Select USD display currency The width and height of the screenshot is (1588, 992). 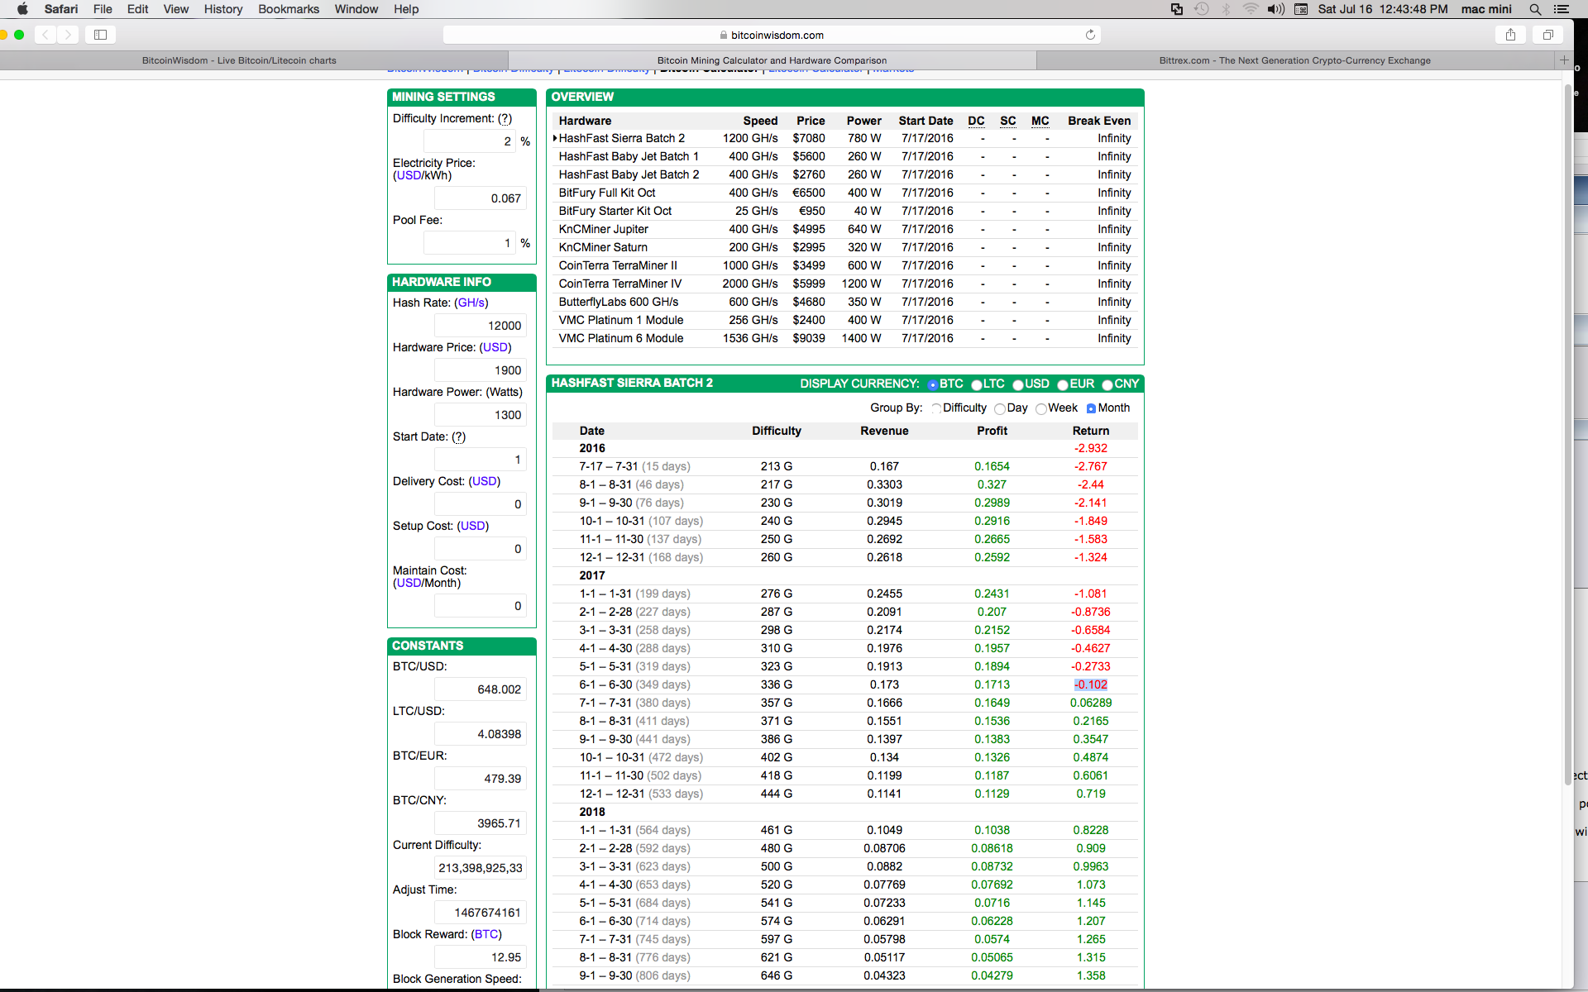tap(1018, 384)
